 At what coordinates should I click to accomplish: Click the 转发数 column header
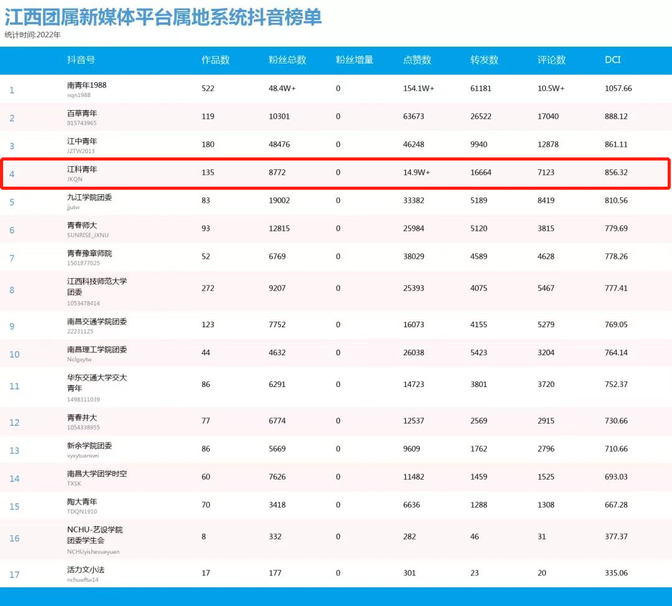tap(484, 60)
